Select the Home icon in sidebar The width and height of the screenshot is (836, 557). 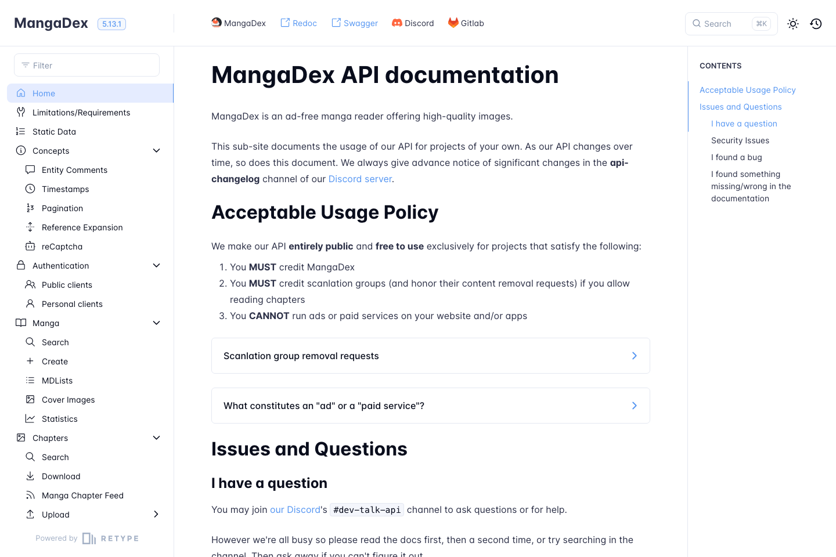coord(20,93)
